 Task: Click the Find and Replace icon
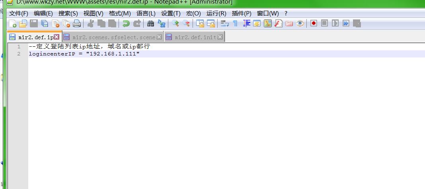click(162, 23)
